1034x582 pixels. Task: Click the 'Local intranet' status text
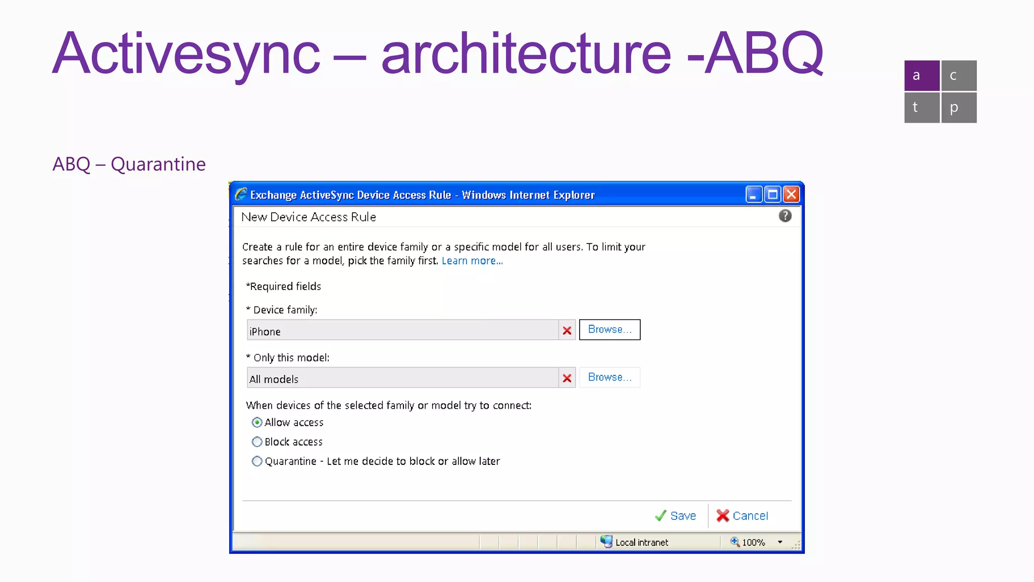tap(642, 543)
